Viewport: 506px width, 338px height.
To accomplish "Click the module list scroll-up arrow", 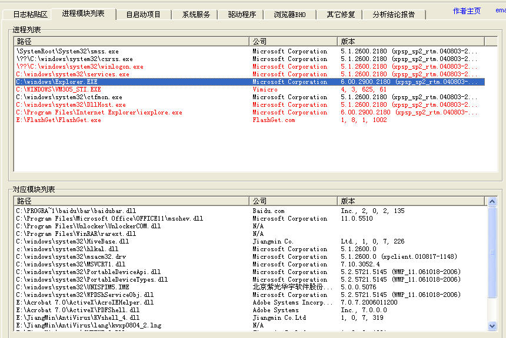I will (492, 201).
